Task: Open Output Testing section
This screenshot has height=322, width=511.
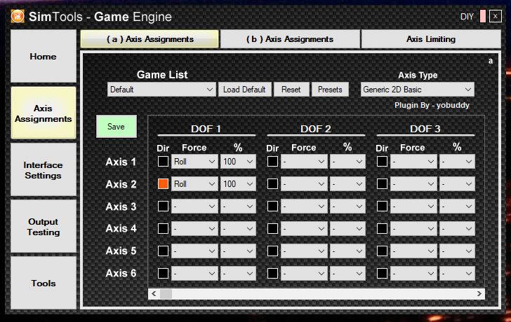Action: (44, 227)
